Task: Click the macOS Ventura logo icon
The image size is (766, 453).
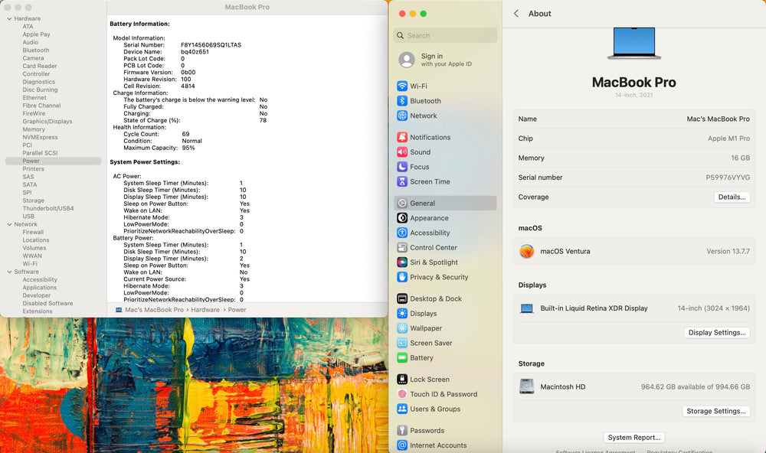Action: tap(527, 252)
